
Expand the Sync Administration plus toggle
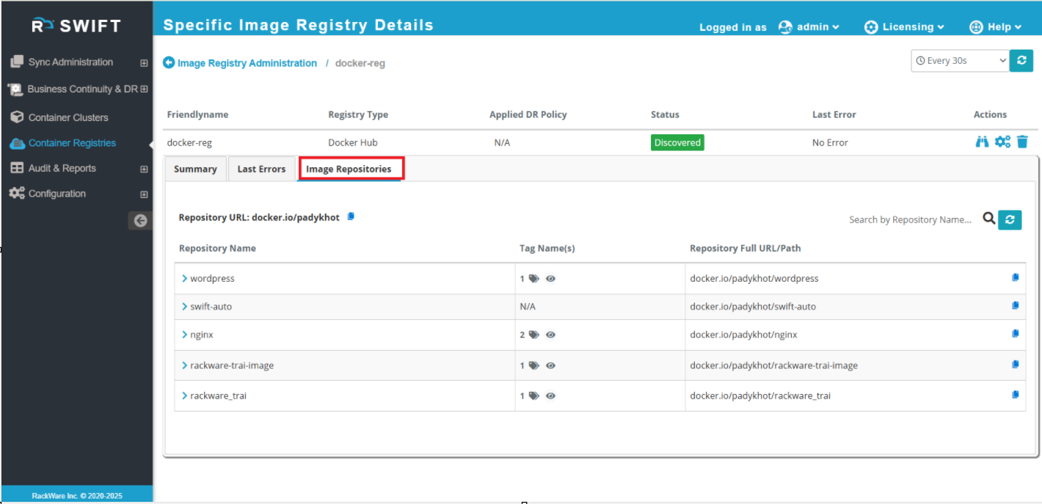[x=144, y=63]
